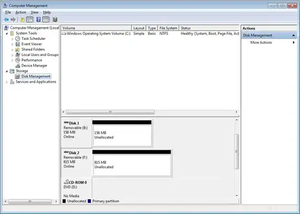Sort by the Volume column header
The height and width of the screenshot is (214, 300).
coord(96,28)
